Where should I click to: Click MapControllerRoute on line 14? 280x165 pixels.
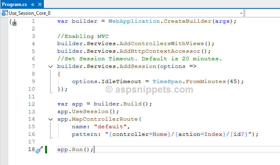[x=105, y=119]
